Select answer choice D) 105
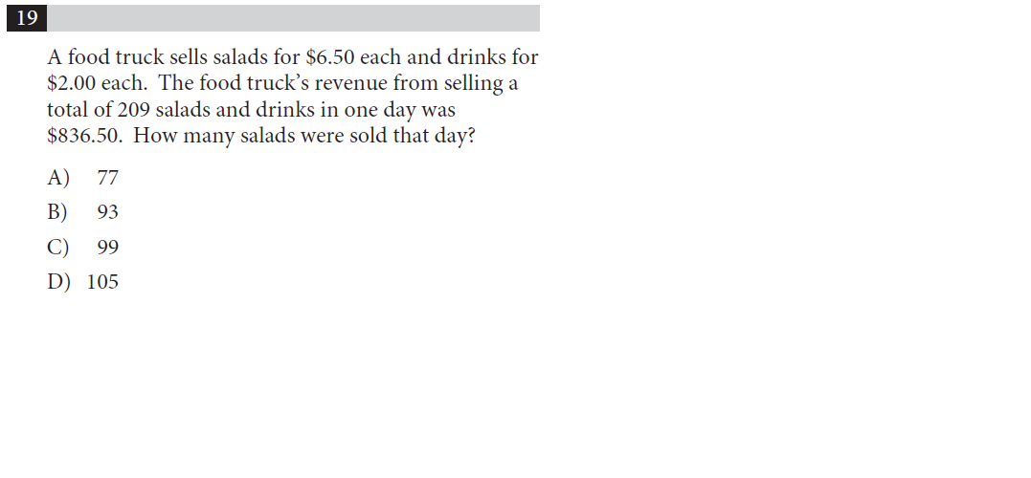Viewport: 1031px width, 478px height. tap(83, 282)
